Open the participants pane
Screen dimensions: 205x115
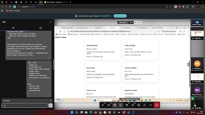[x=133, y=105]
